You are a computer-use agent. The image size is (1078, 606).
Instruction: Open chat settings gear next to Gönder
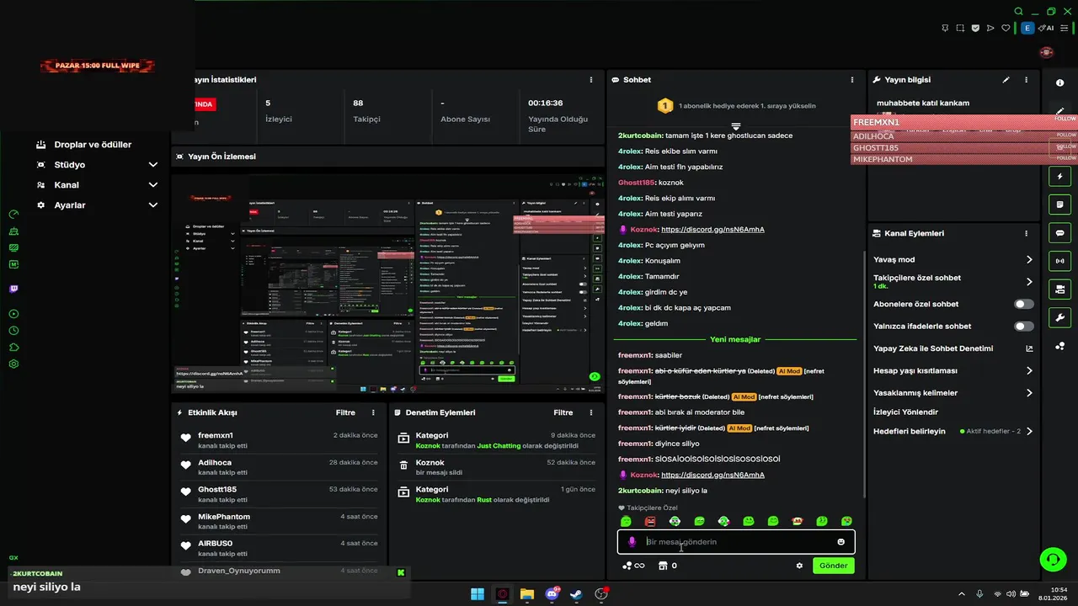(x=799, y=566)
